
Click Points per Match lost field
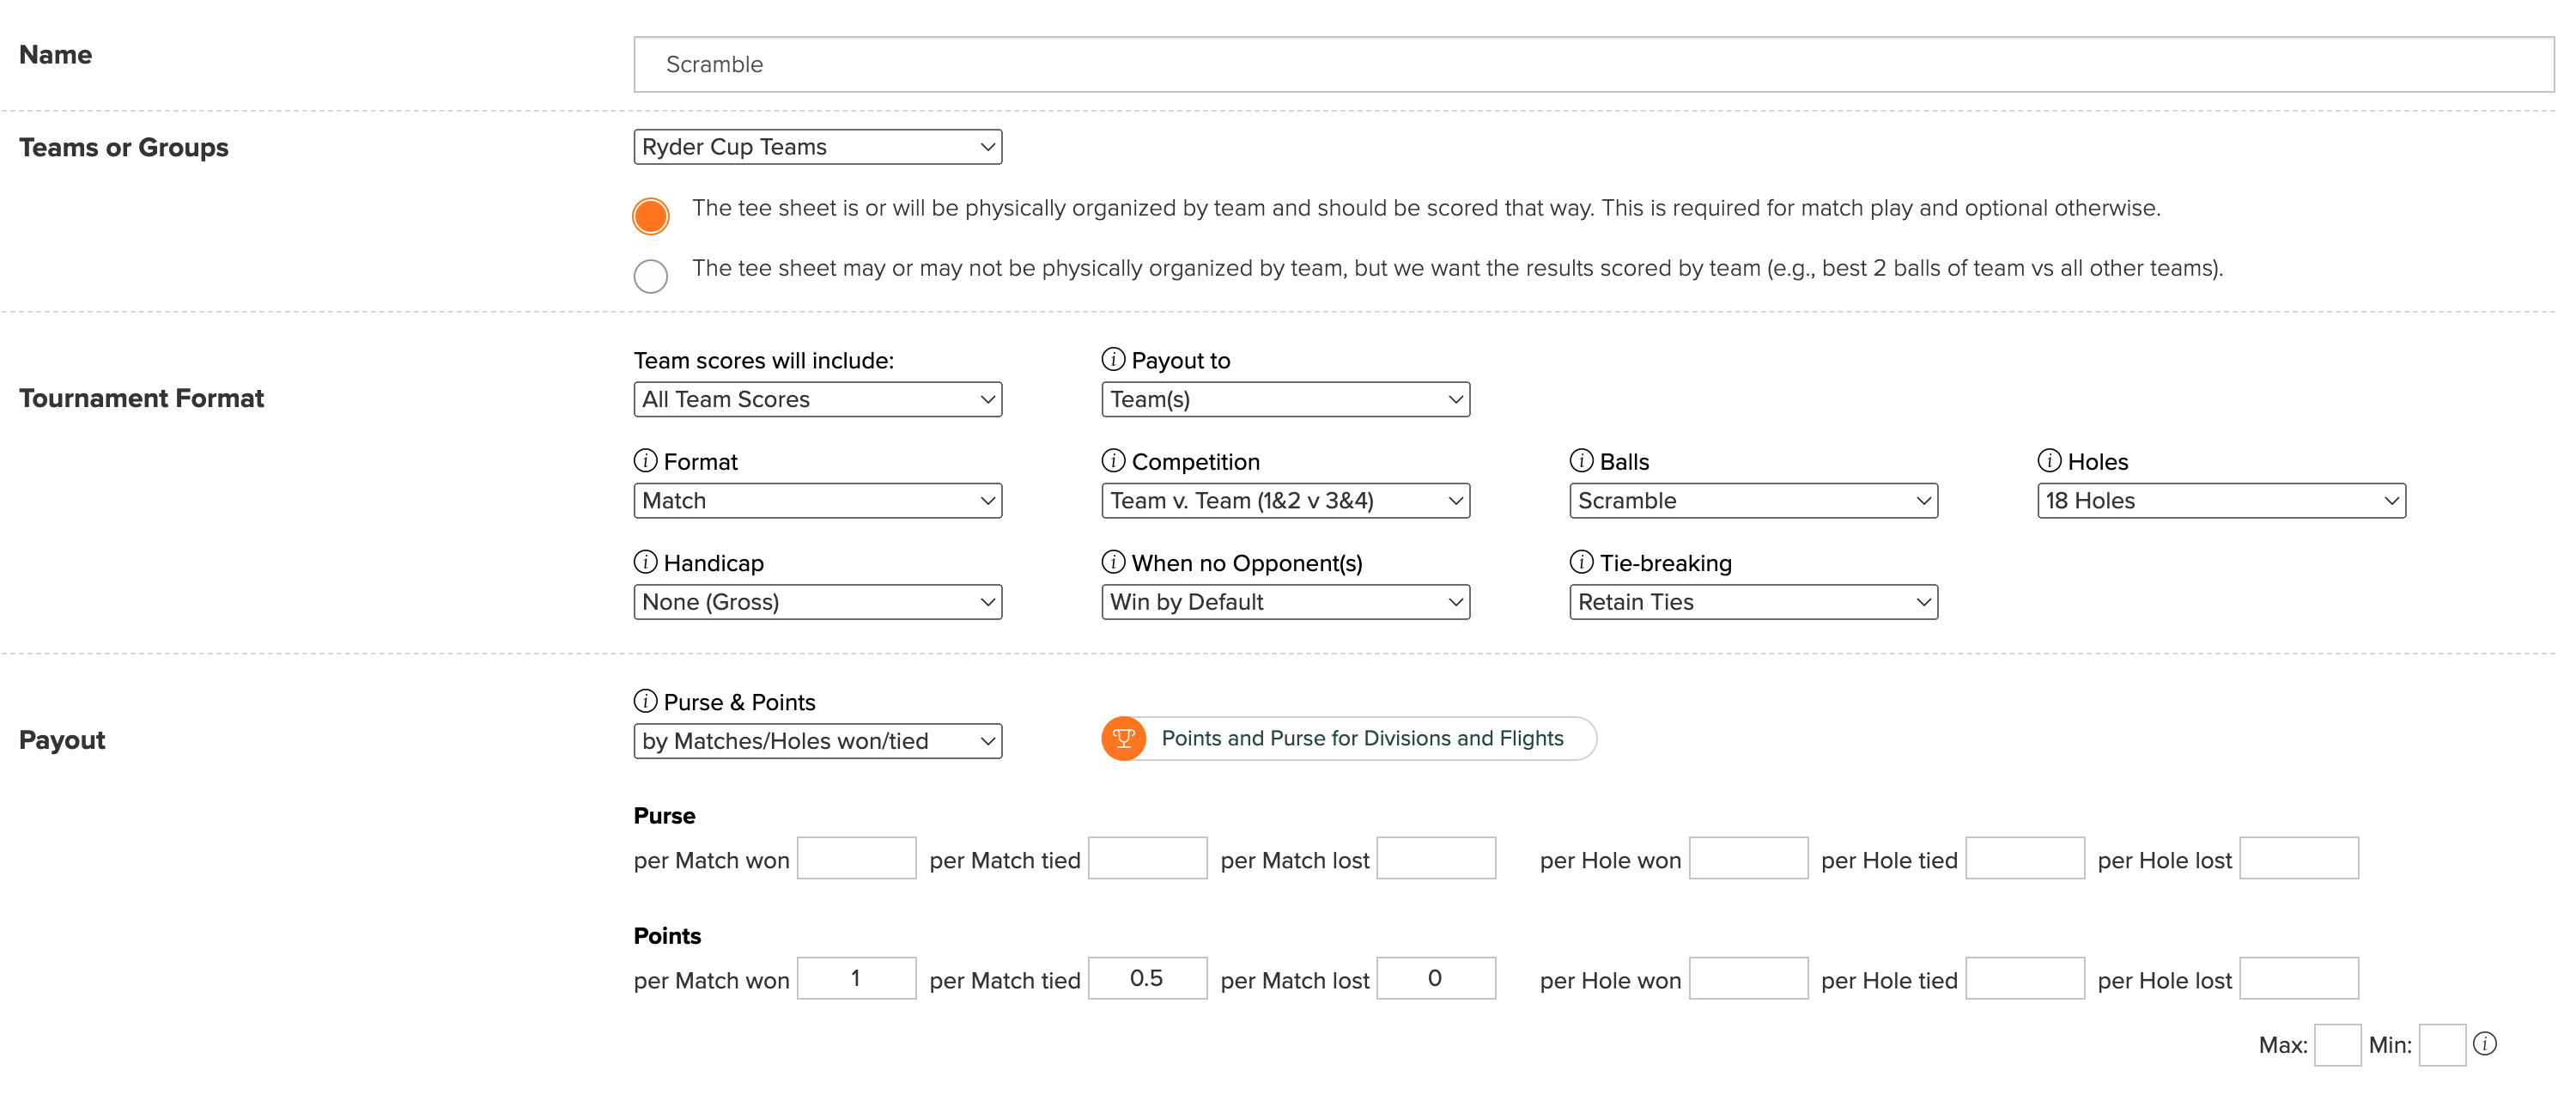click(x=1437, y=978)
